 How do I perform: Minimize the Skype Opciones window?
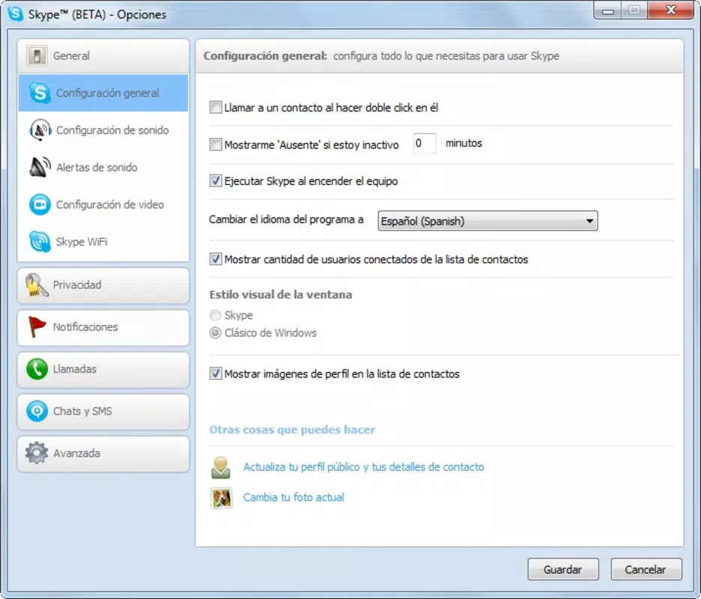[x=607, y=10]
